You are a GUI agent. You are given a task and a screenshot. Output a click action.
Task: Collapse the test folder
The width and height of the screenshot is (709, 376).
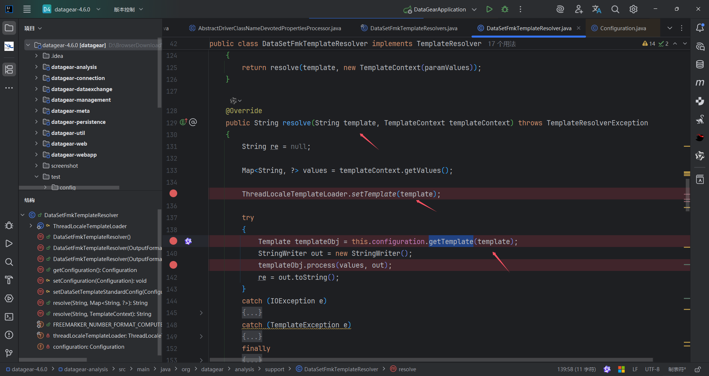coord(36,177)
